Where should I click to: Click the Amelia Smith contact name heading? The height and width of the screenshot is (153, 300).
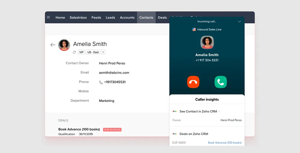90,44
